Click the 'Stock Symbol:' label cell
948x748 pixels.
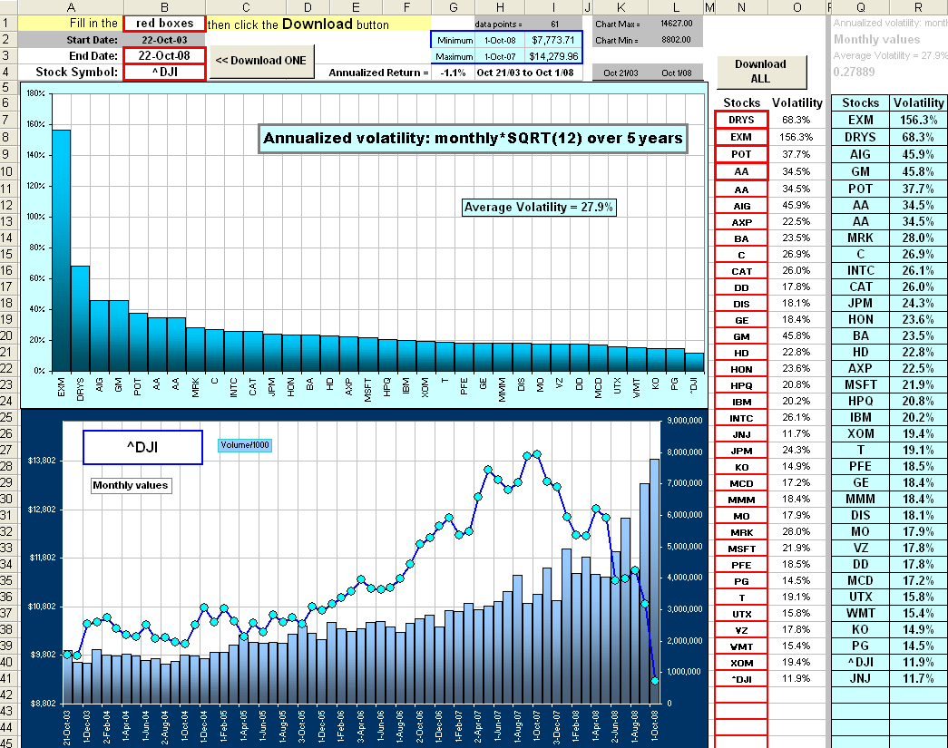(x=71, y=72)
